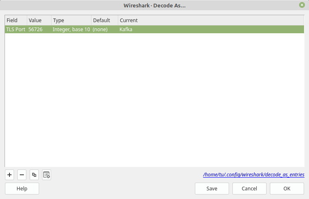Sort by the Field column header

pyautogui.click(x=16, y=20)
